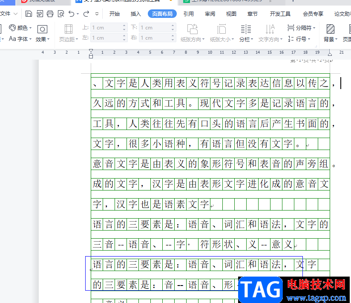This screenshot has height=303, width=351.
Task: Click the 页边距 margins button
Action: (x=68, y=34)
